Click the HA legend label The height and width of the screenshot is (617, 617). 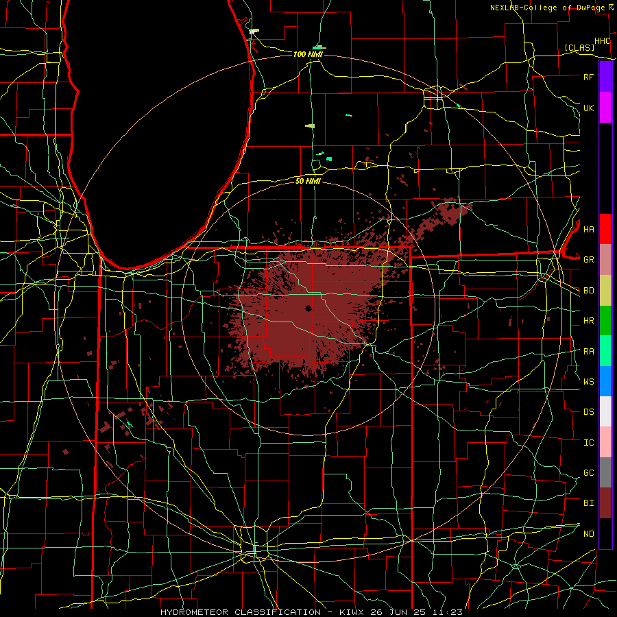(588, 229)
